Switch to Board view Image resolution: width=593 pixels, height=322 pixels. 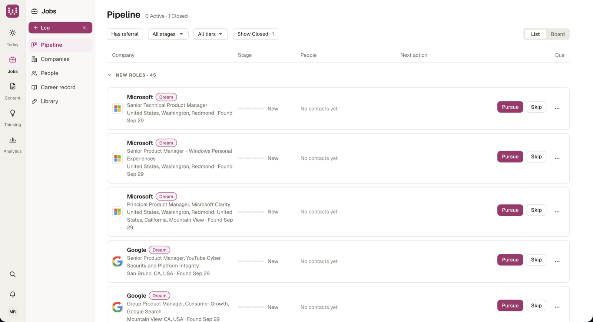557,34
